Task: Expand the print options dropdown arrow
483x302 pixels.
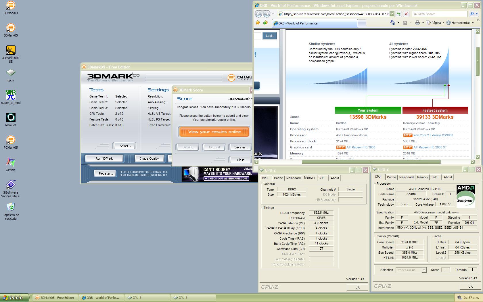Action: click(423, 23)
